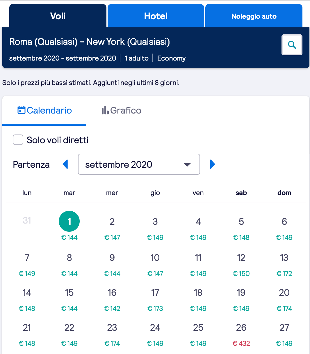This screenshot has width=310, height=354.
Task: Advance to next month with right arrow
Action: tap(213, 164)
